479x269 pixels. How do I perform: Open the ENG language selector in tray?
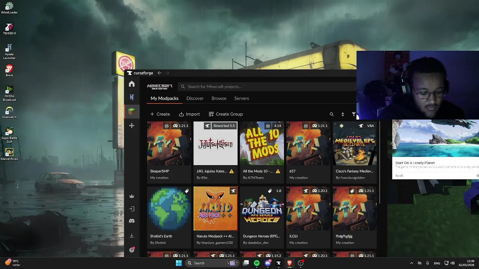[437, 263]
